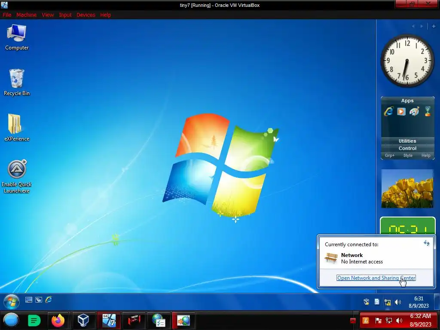Click the host network tray icon

click(x=388, y=321)
